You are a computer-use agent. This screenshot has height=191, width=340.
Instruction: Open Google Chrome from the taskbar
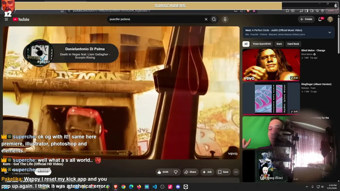(x=123, y=187)
